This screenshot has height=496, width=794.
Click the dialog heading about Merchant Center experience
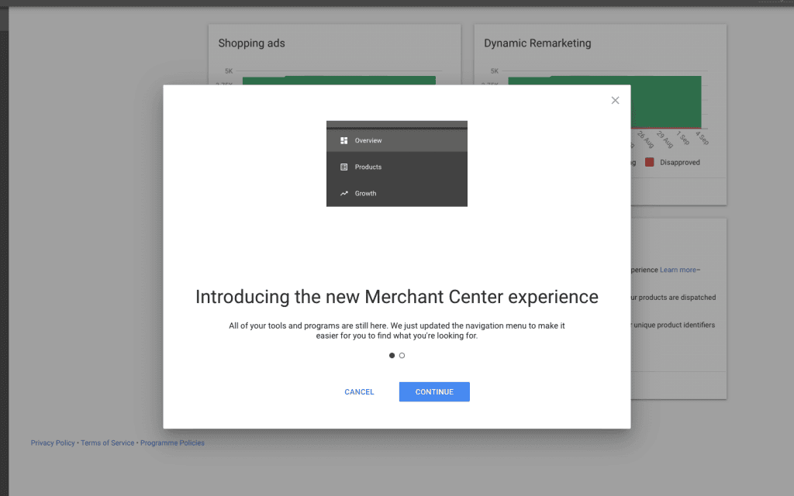click(x=397, y=297)
